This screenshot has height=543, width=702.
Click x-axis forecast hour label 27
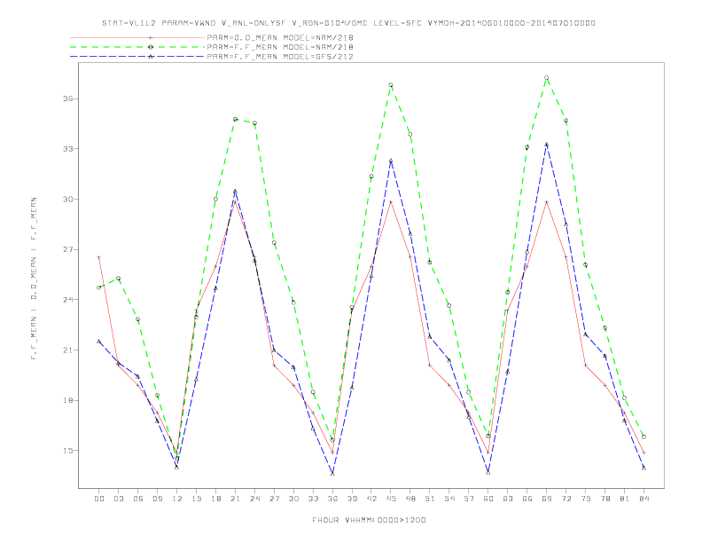[x=274, y=499]
